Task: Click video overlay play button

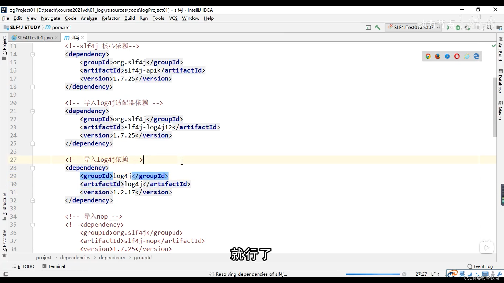Action: (x=486, y=248)
